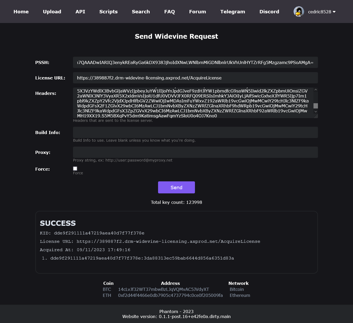Click inside the Headers text area
Image resolution: width=353 pixels, height=323 pixels.
click(193, 103)
